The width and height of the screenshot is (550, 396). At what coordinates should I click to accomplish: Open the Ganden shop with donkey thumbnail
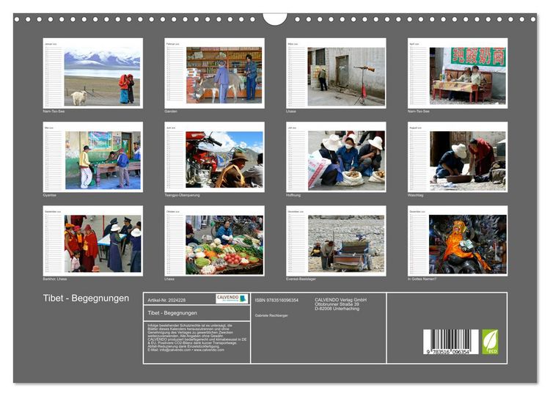215,73
